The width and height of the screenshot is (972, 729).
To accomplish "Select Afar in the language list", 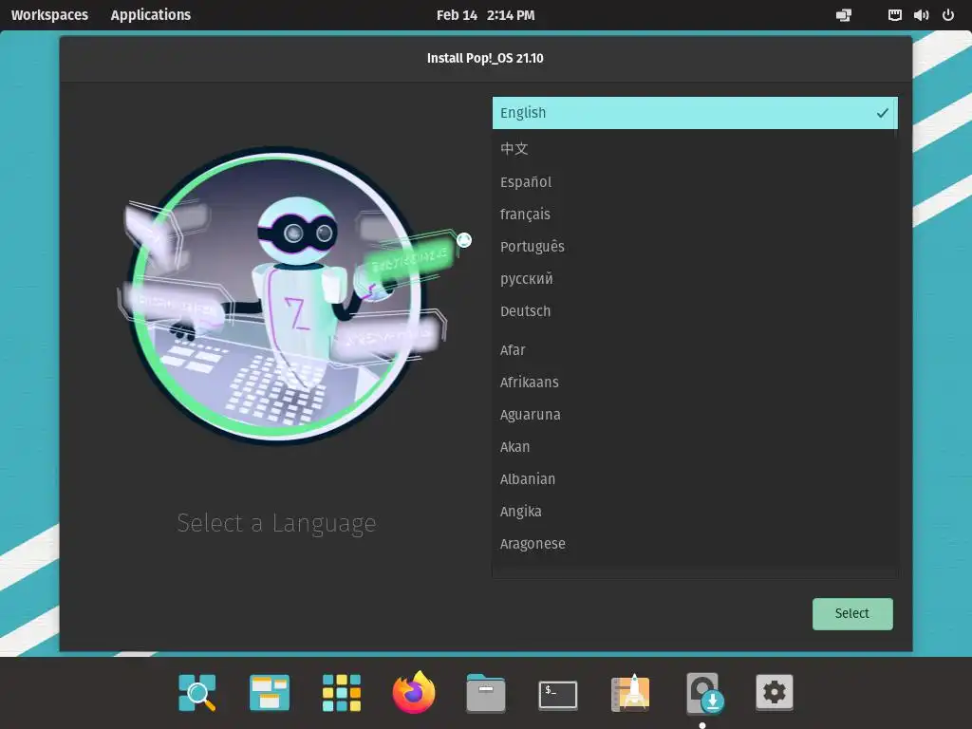I will pyautogui.click(x=695, y=349).
